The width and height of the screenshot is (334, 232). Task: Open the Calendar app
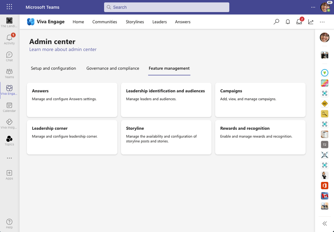pos(9,107)
